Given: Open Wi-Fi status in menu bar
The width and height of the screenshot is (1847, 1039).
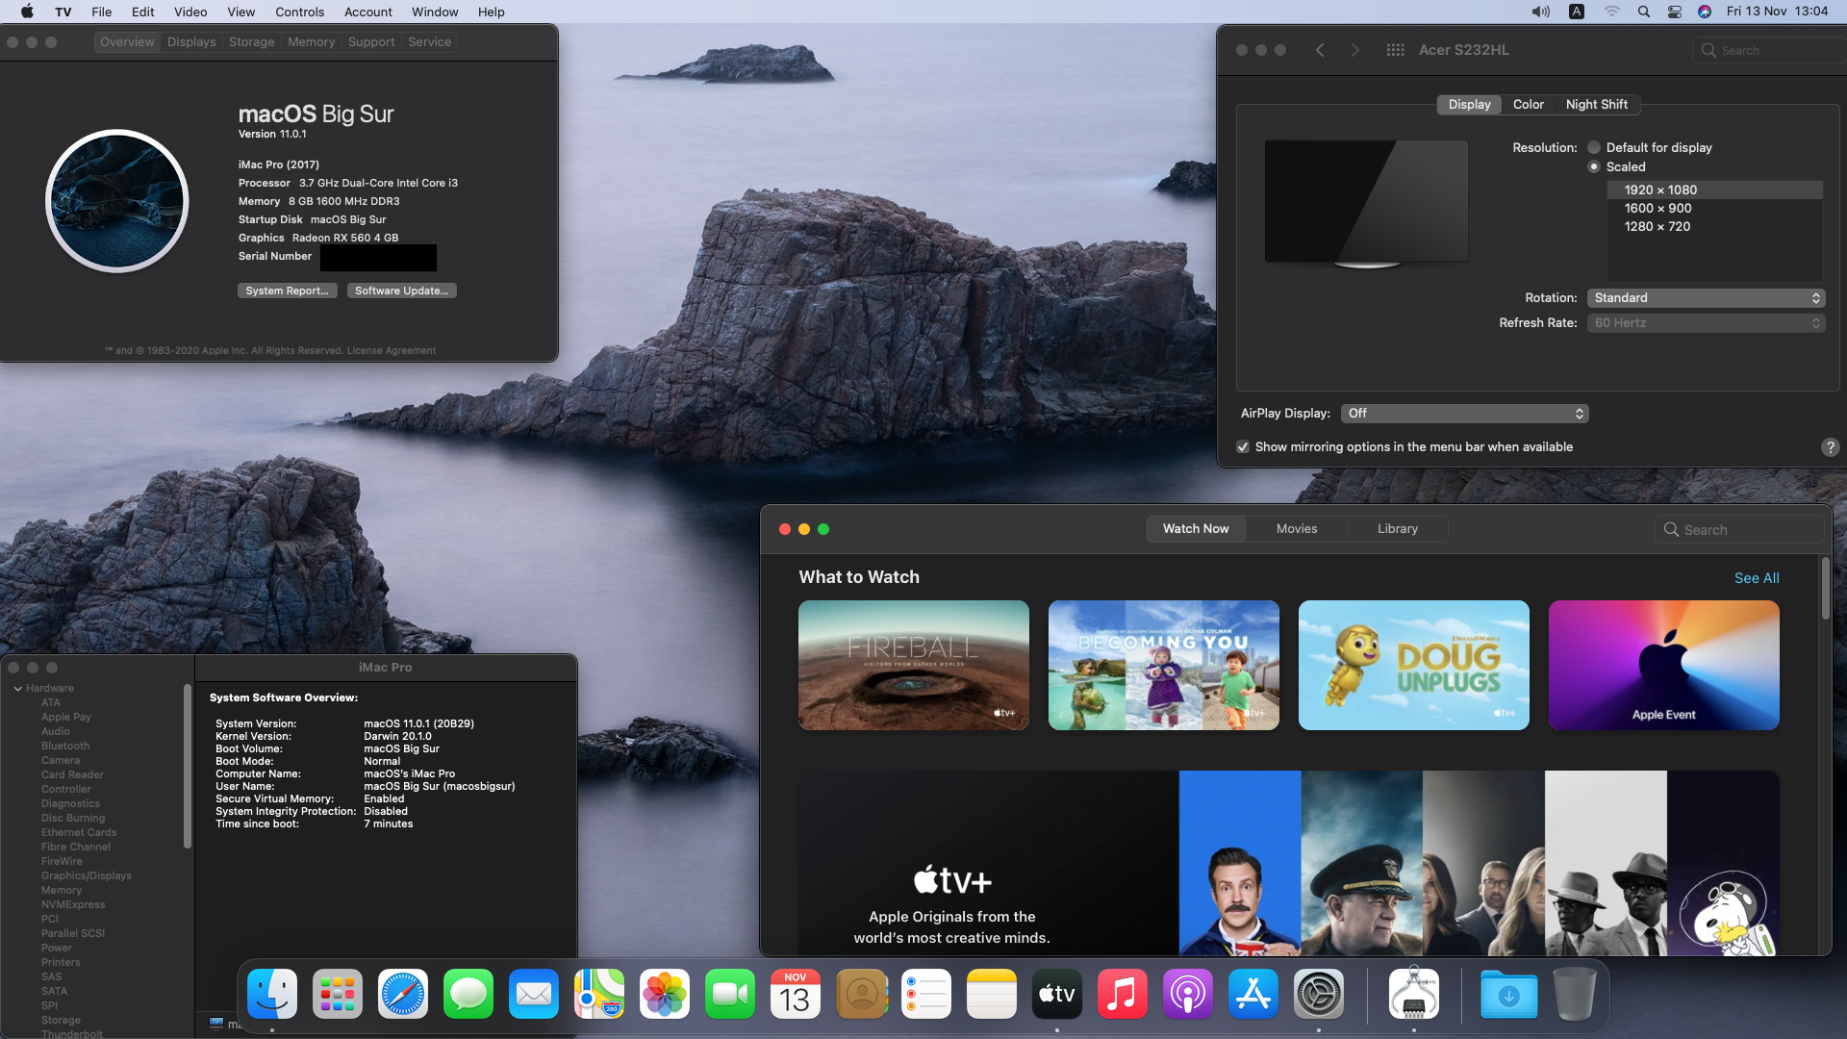Looking at the screenshot, I should (1611, 12).
